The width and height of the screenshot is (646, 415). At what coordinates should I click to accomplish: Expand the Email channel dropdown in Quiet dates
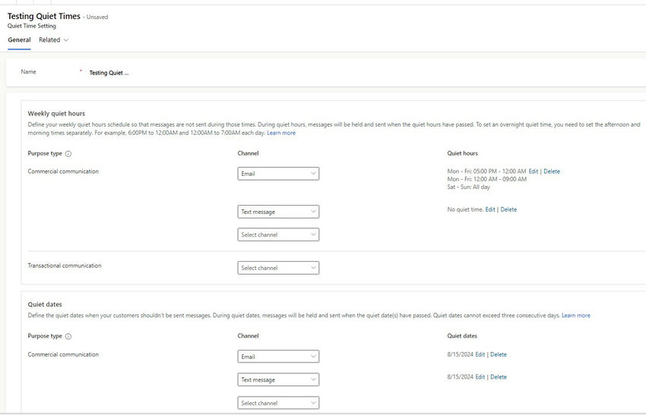[278, 357]
